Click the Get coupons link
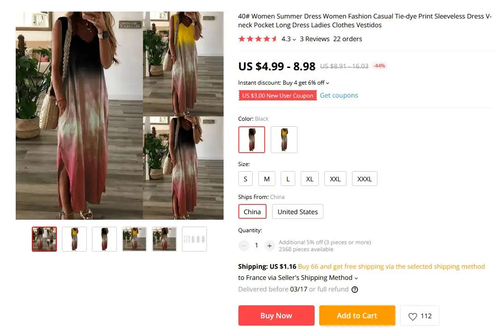Screen dimensions: 498x334 [x=339, y=95]
